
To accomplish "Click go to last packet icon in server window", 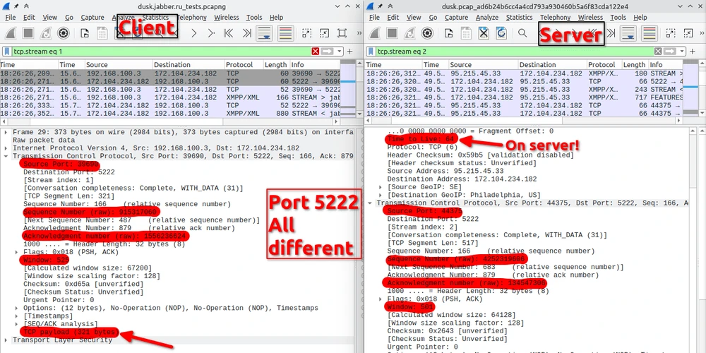I will (611, 33).
